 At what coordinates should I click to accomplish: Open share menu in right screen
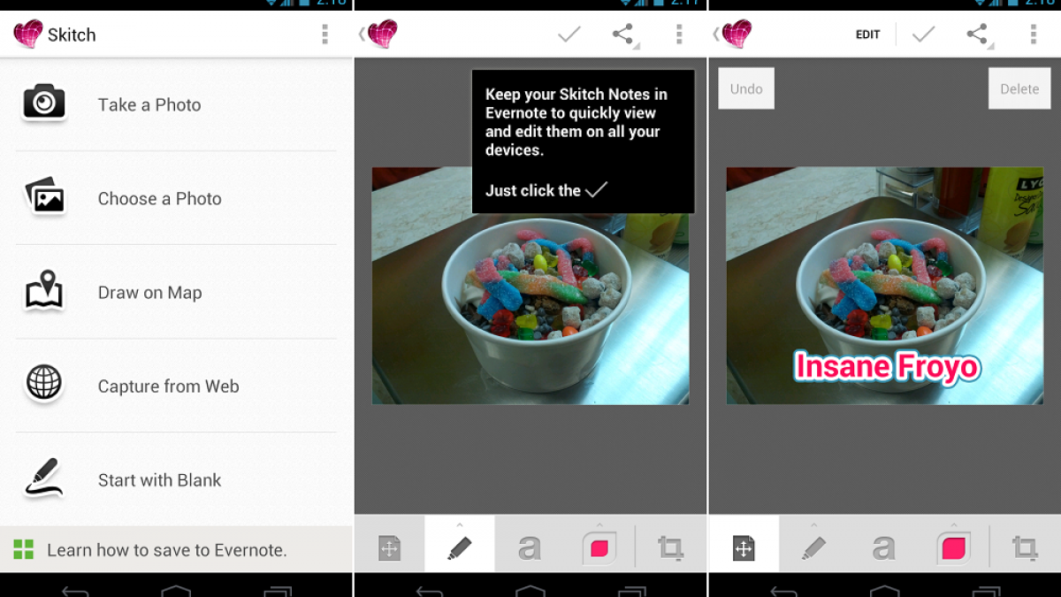click(x=979, y=34)
